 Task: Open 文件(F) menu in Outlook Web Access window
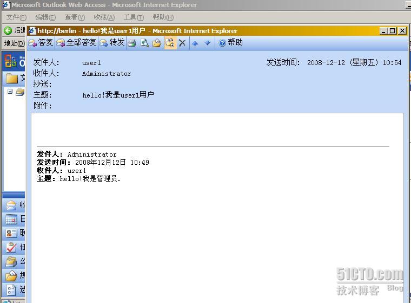(x=16, y=17)
